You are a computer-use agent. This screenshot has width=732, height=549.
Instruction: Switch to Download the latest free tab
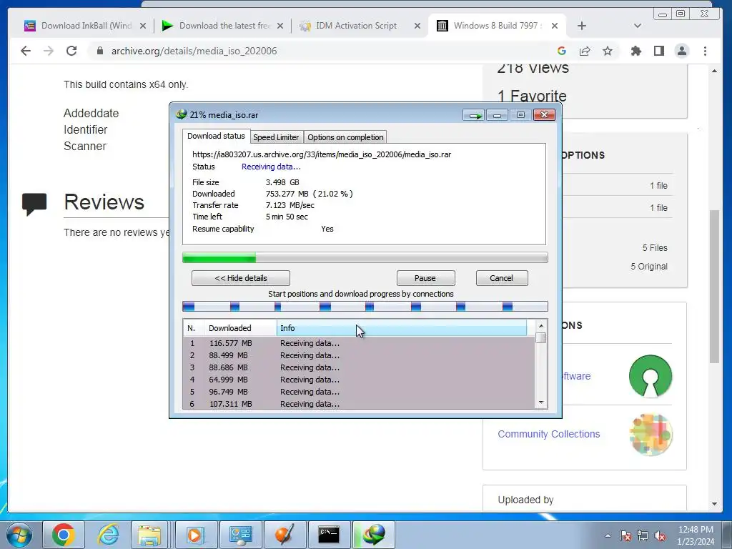coord(222,26)
